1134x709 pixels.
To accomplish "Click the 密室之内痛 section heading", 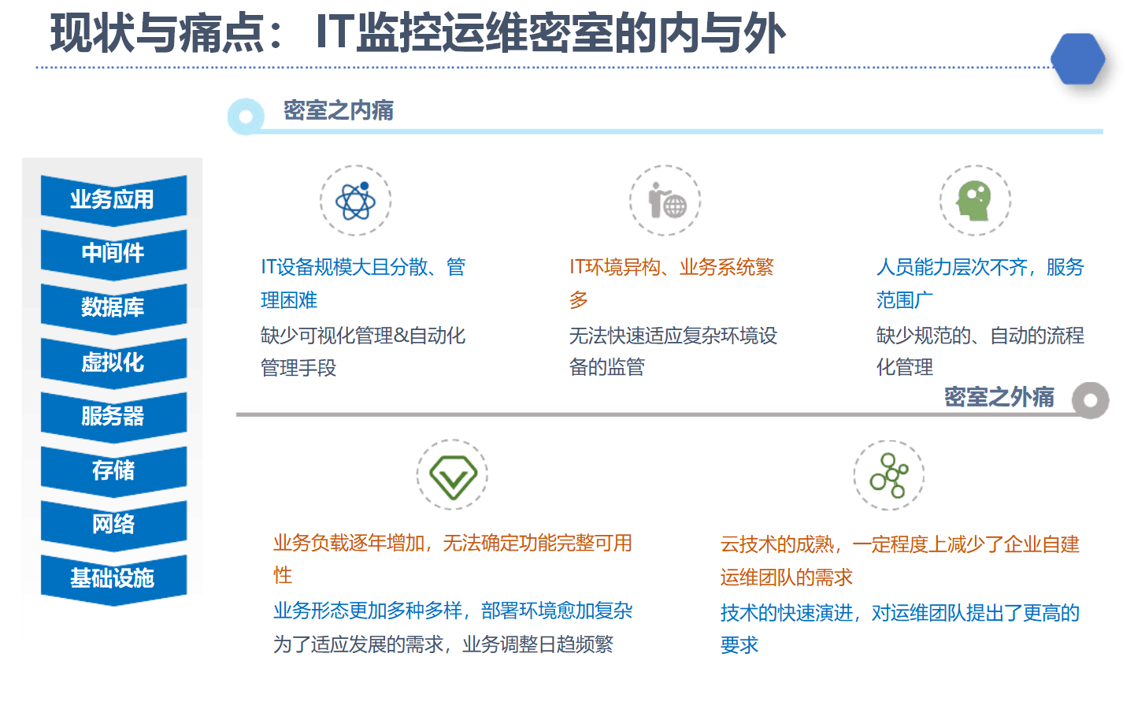I will (339, 110).
